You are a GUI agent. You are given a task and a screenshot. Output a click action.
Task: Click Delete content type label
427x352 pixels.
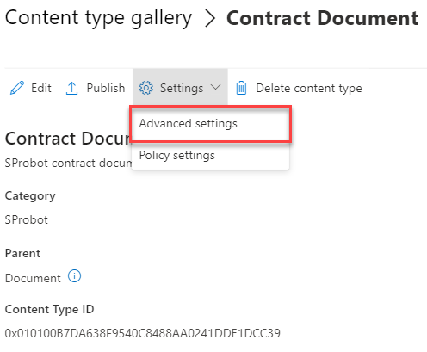point(309,89)
